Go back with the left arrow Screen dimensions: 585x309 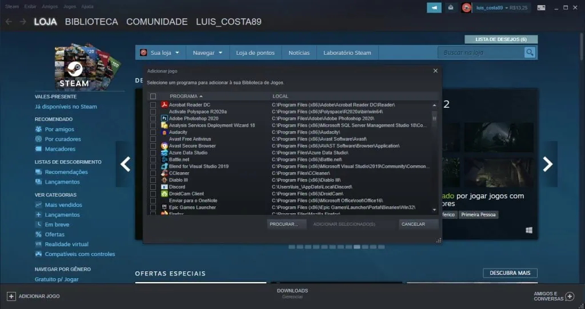(x=9, y=22)
